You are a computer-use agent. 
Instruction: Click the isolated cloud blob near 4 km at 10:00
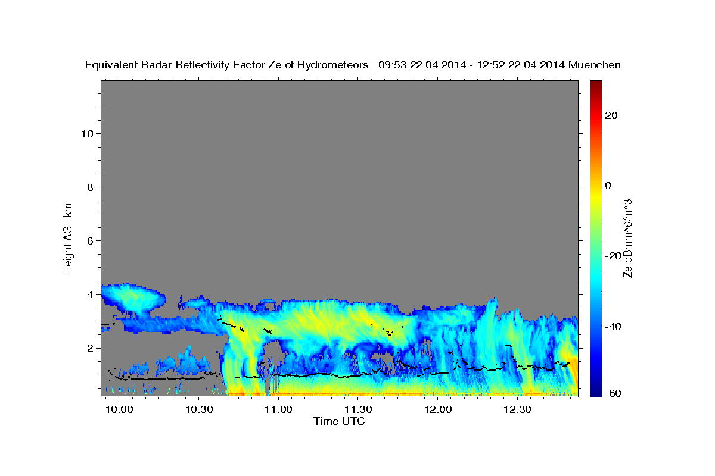134,297
